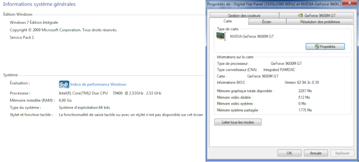Open the Résolution des problèmes tab
Viewport: 359px width, 162px height.
coord(320,21)
